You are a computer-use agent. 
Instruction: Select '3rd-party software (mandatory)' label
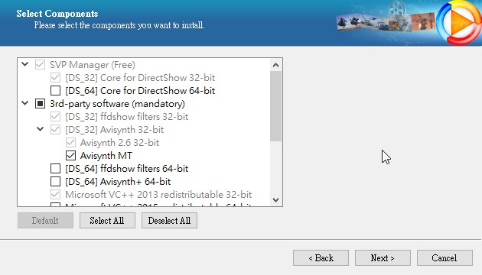[117, 104]
